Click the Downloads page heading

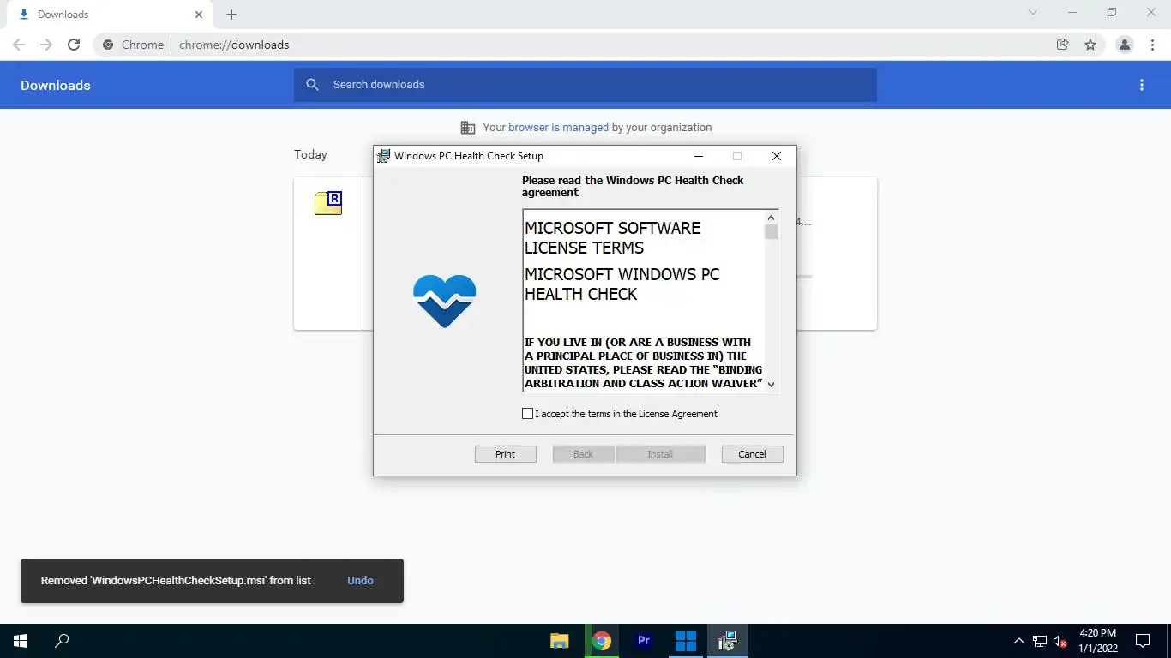coord(56,85)
